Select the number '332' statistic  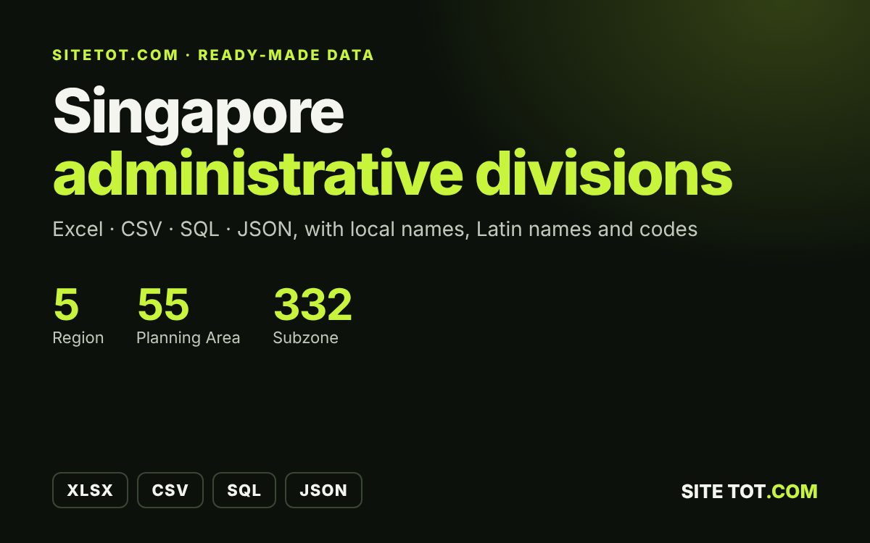click(312, 304)
